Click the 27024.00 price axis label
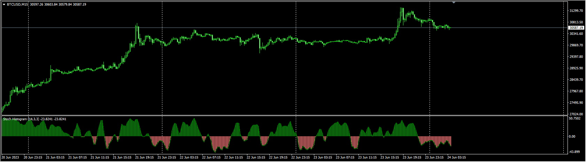Image resolution: width=586 pixels, height=162 pixels. click(576, 114)
